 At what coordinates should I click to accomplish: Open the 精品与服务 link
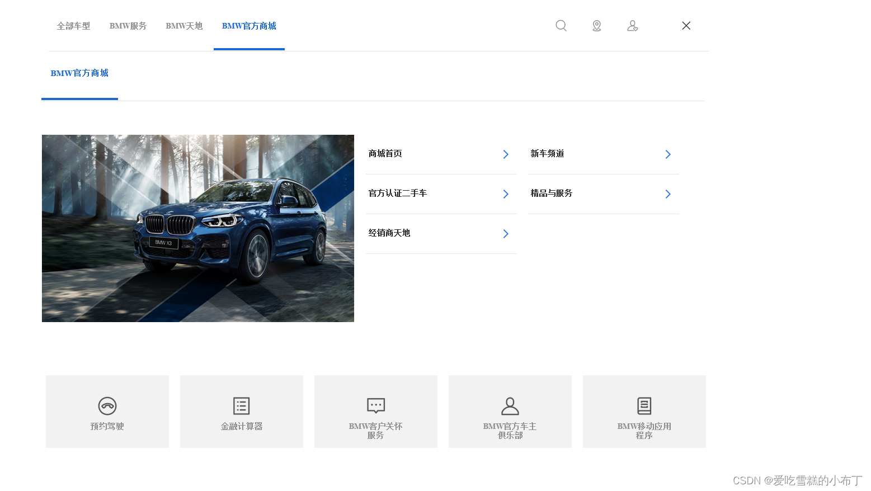coord(552,193)
